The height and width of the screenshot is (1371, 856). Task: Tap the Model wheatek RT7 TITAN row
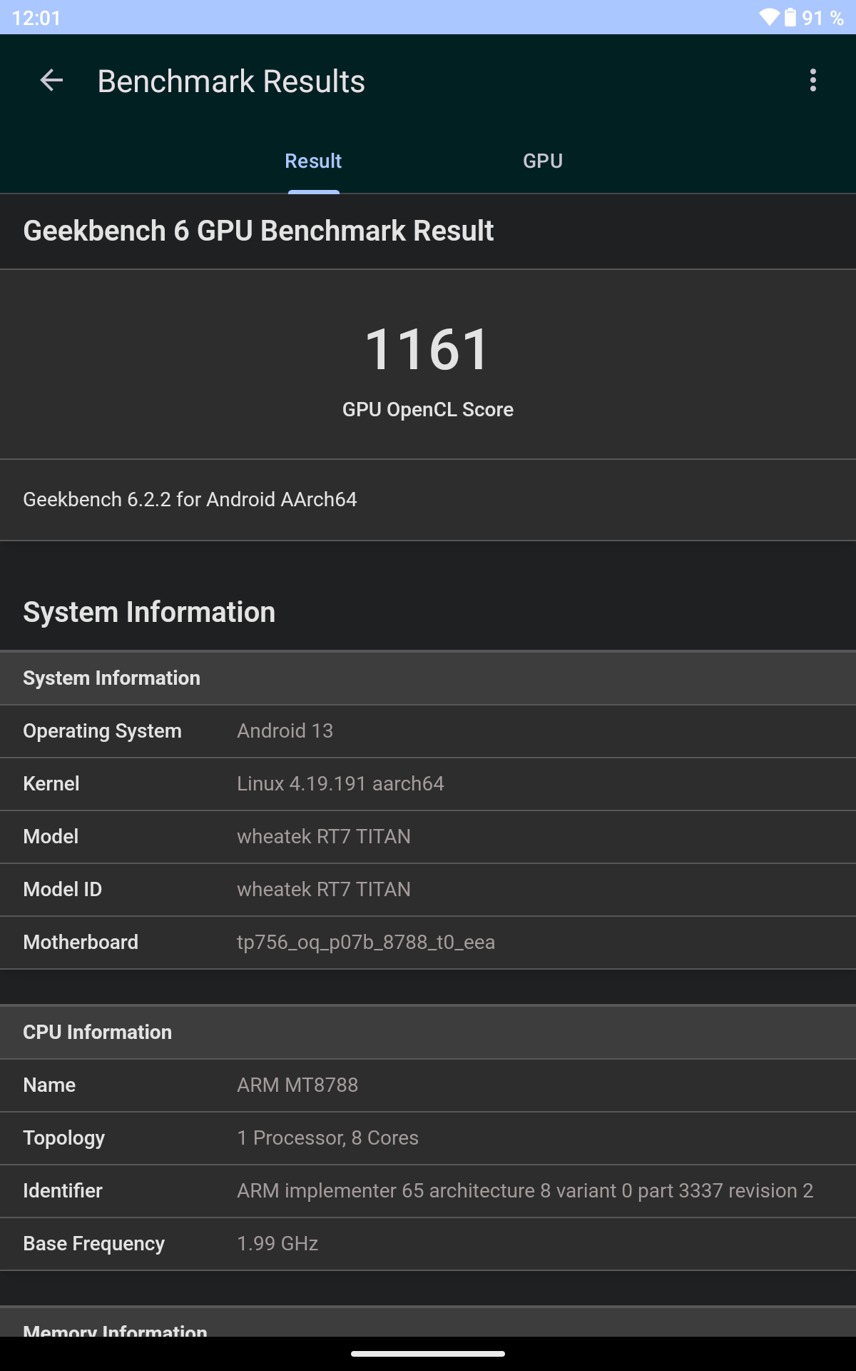pyautogui.click(x=428, y=837)
